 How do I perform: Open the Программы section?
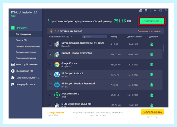pyautogui.click(x=22, y=28)
